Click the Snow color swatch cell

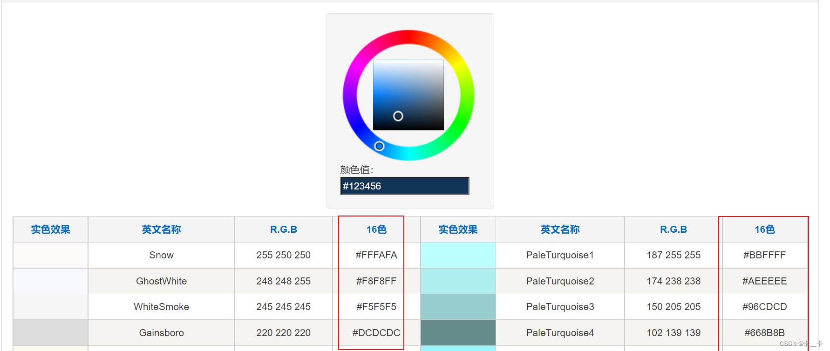[x=51, y=255]
